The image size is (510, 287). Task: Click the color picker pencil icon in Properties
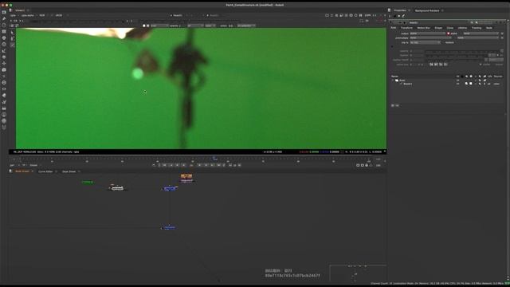point(404,16)
